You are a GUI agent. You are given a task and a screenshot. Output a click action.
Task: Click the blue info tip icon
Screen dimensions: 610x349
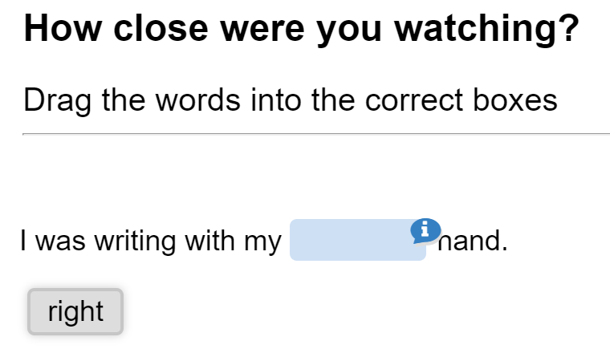[x=425, y=231]
